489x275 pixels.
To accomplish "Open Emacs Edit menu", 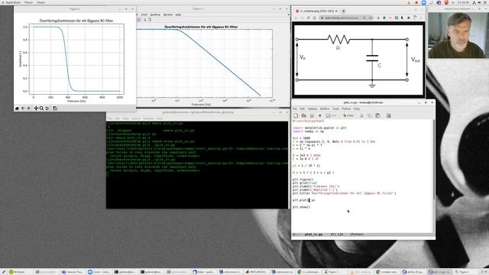I will 303,108.
